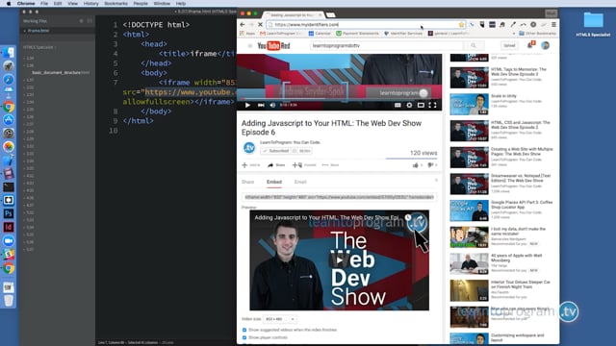Close the share panel
The height and width of the screenshot is (346, 616).
click(x=436, y=181)
